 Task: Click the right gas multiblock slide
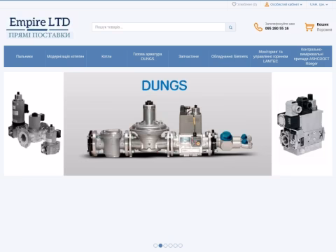[302, 124]
